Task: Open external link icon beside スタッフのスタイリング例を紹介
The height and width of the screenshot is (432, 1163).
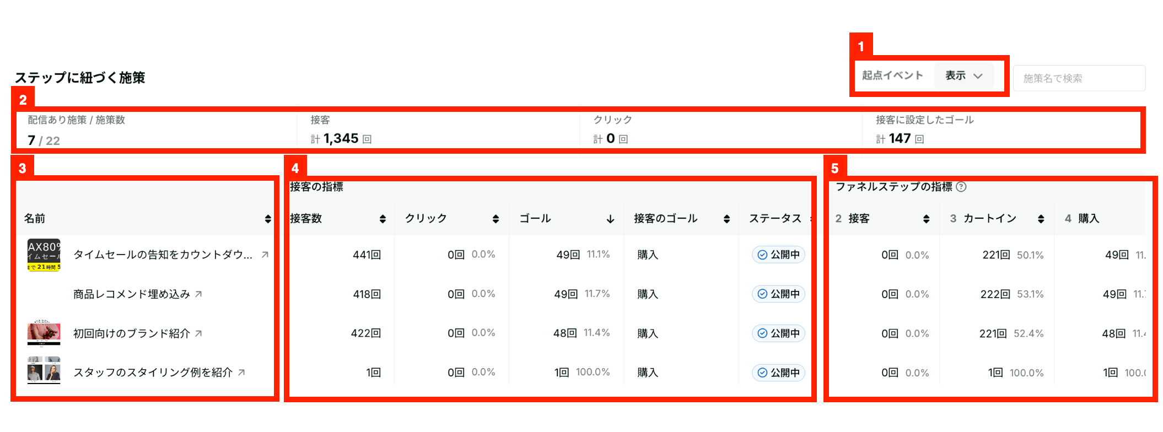Action: pos(241,372)
